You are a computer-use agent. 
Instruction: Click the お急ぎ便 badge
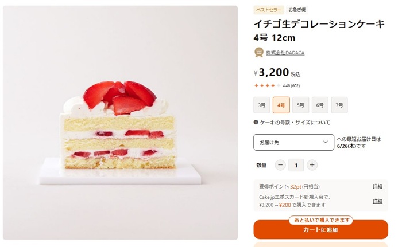pos(297,10)
